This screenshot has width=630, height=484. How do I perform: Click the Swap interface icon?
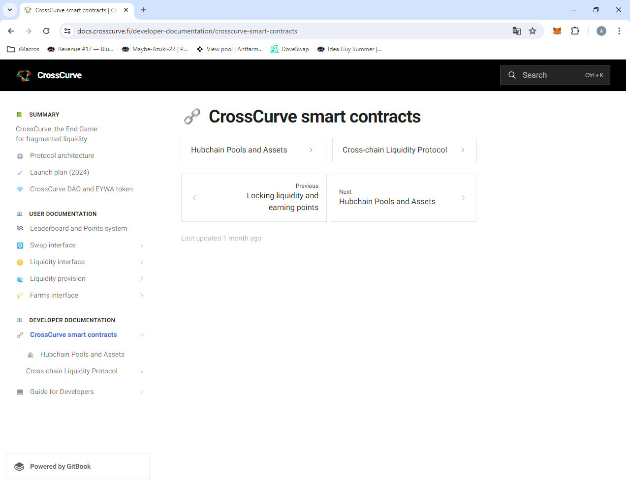pos(20,245)
